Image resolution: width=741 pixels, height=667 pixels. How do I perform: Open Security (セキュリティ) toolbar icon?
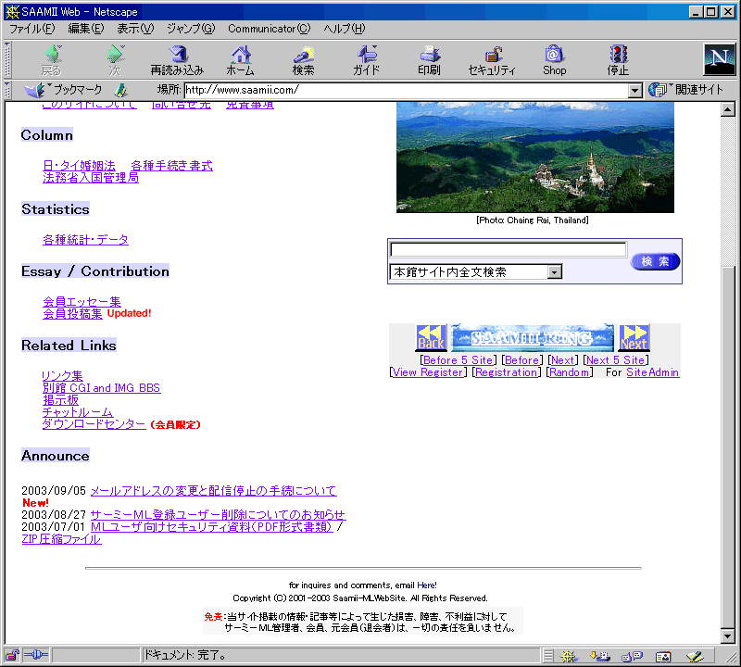(492, 60)
